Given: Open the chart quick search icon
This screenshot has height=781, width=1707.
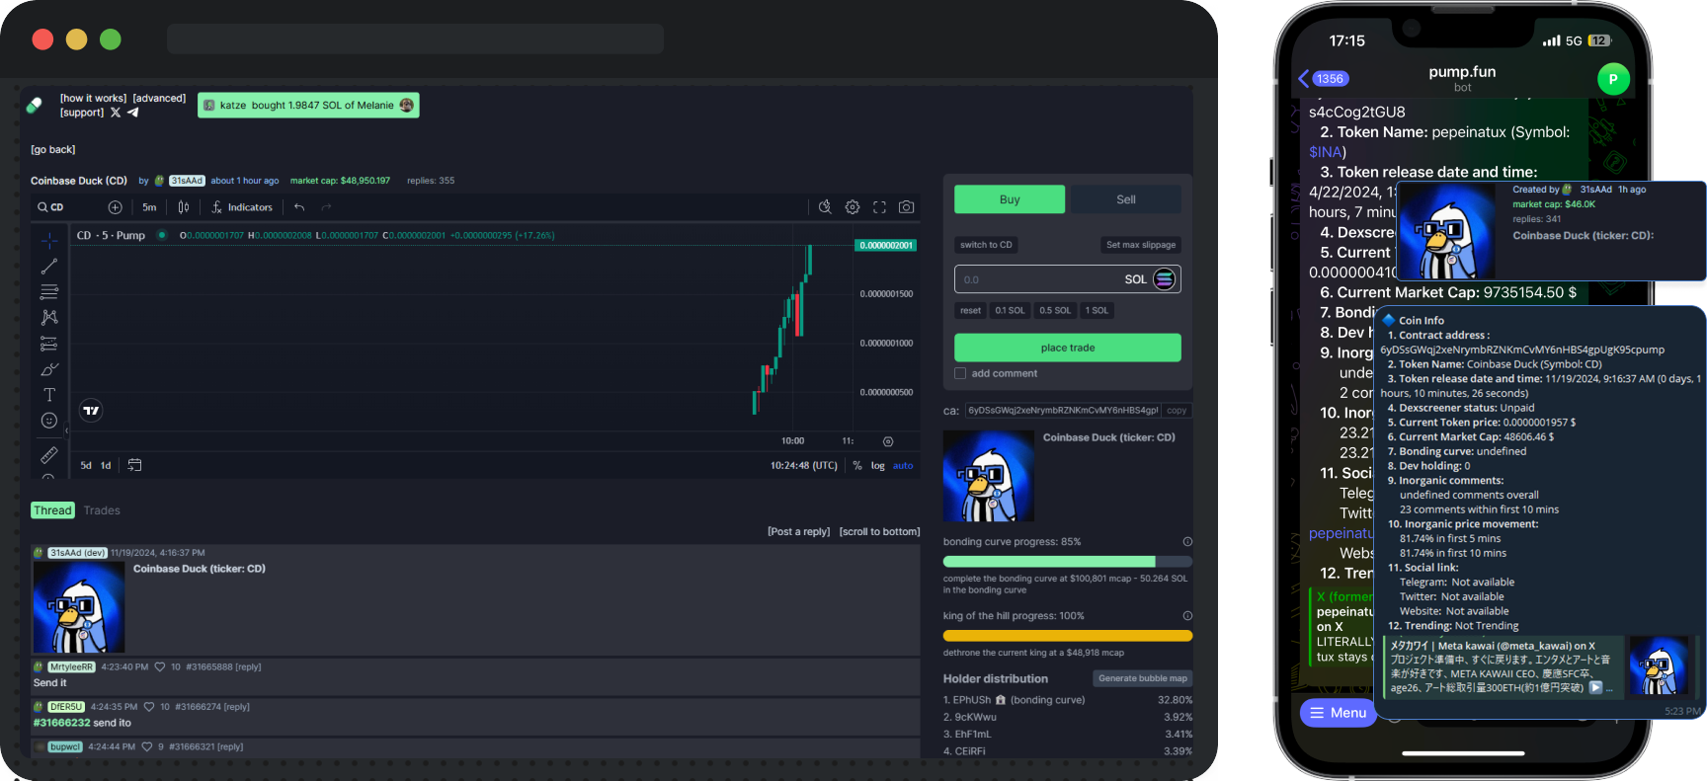Looking at the screenshot, I should [825, 207].
